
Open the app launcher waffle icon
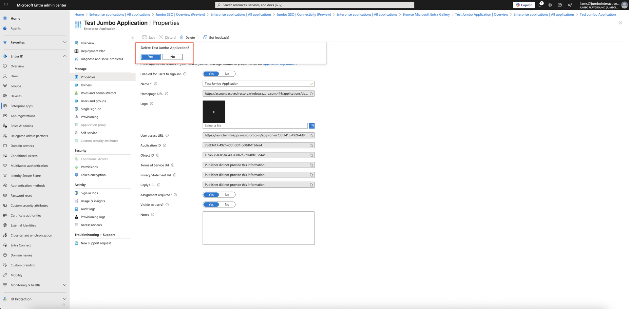click(6, 5)
